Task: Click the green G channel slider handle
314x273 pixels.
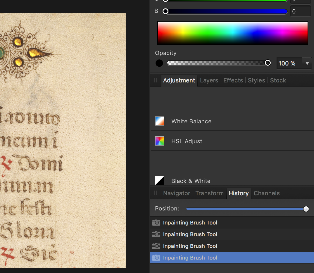Action: [165, 1]
